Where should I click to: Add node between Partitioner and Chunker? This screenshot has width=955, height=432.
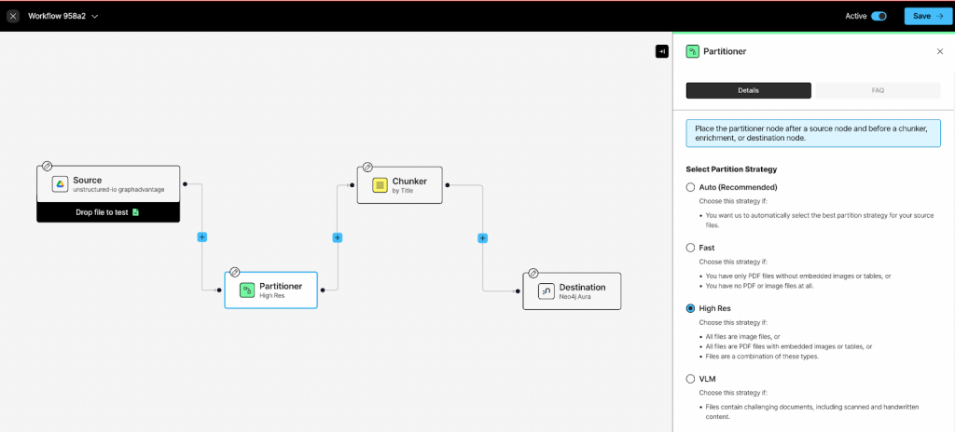click(337, 238)
